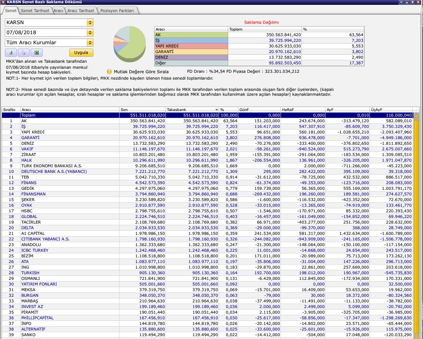This screenshot has width=423, height=339.
Task: Click the ZİRAAT broker name
Action: click(x=29, y=155)
